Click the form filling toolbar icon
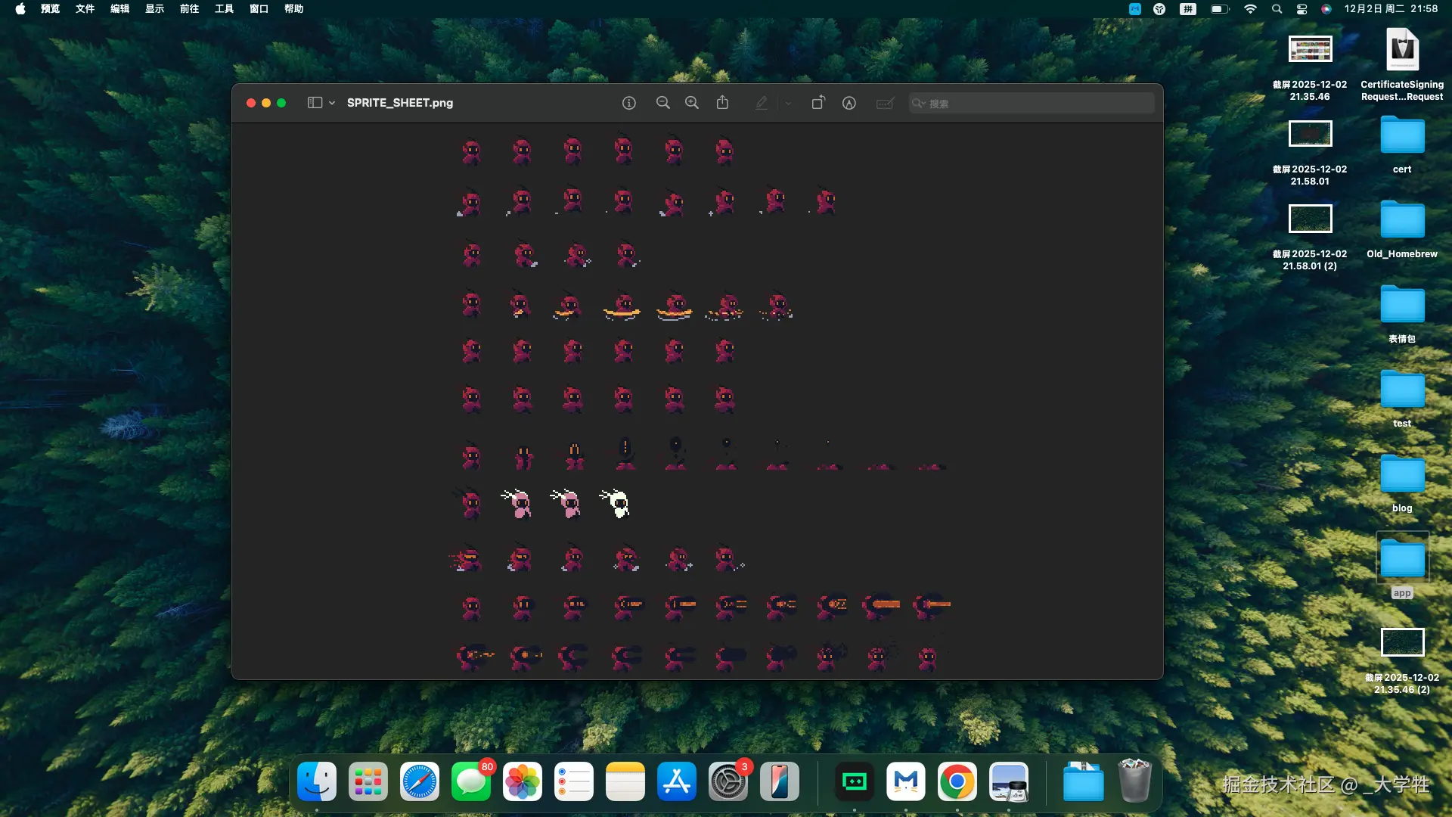1452x817 pixels. [x=884, y=103]
